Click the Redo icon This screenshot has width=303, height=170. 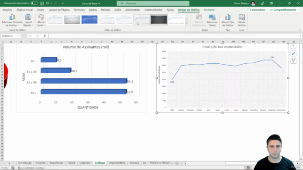(x=55, y=3)
